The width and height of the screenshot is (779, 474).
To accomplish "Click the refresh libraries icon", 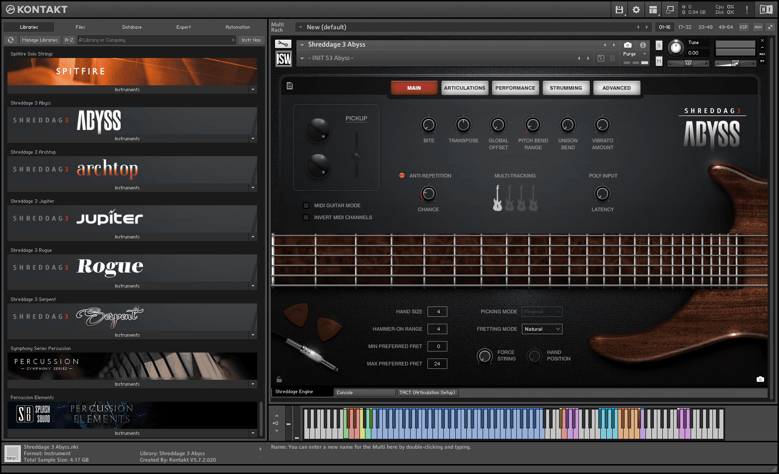I will click(x=10, y=40).
